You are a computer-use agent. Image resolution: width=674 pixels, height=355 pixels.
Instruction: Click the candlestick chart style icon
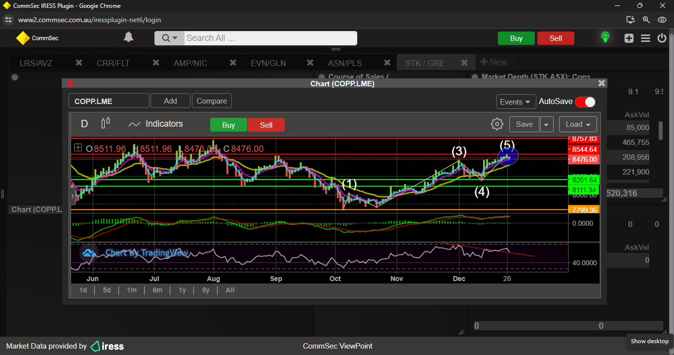[106, 123]
